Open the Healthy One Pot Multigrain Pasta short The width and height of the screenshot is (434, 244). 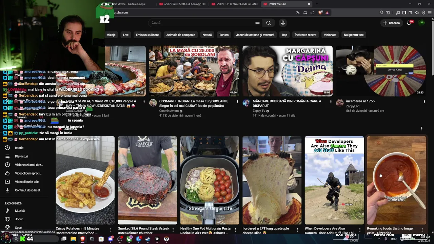click(x=210, y=180)
